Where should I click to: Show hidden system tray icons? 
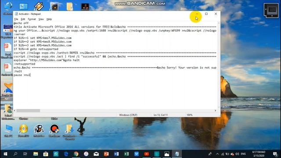(217, 154)
